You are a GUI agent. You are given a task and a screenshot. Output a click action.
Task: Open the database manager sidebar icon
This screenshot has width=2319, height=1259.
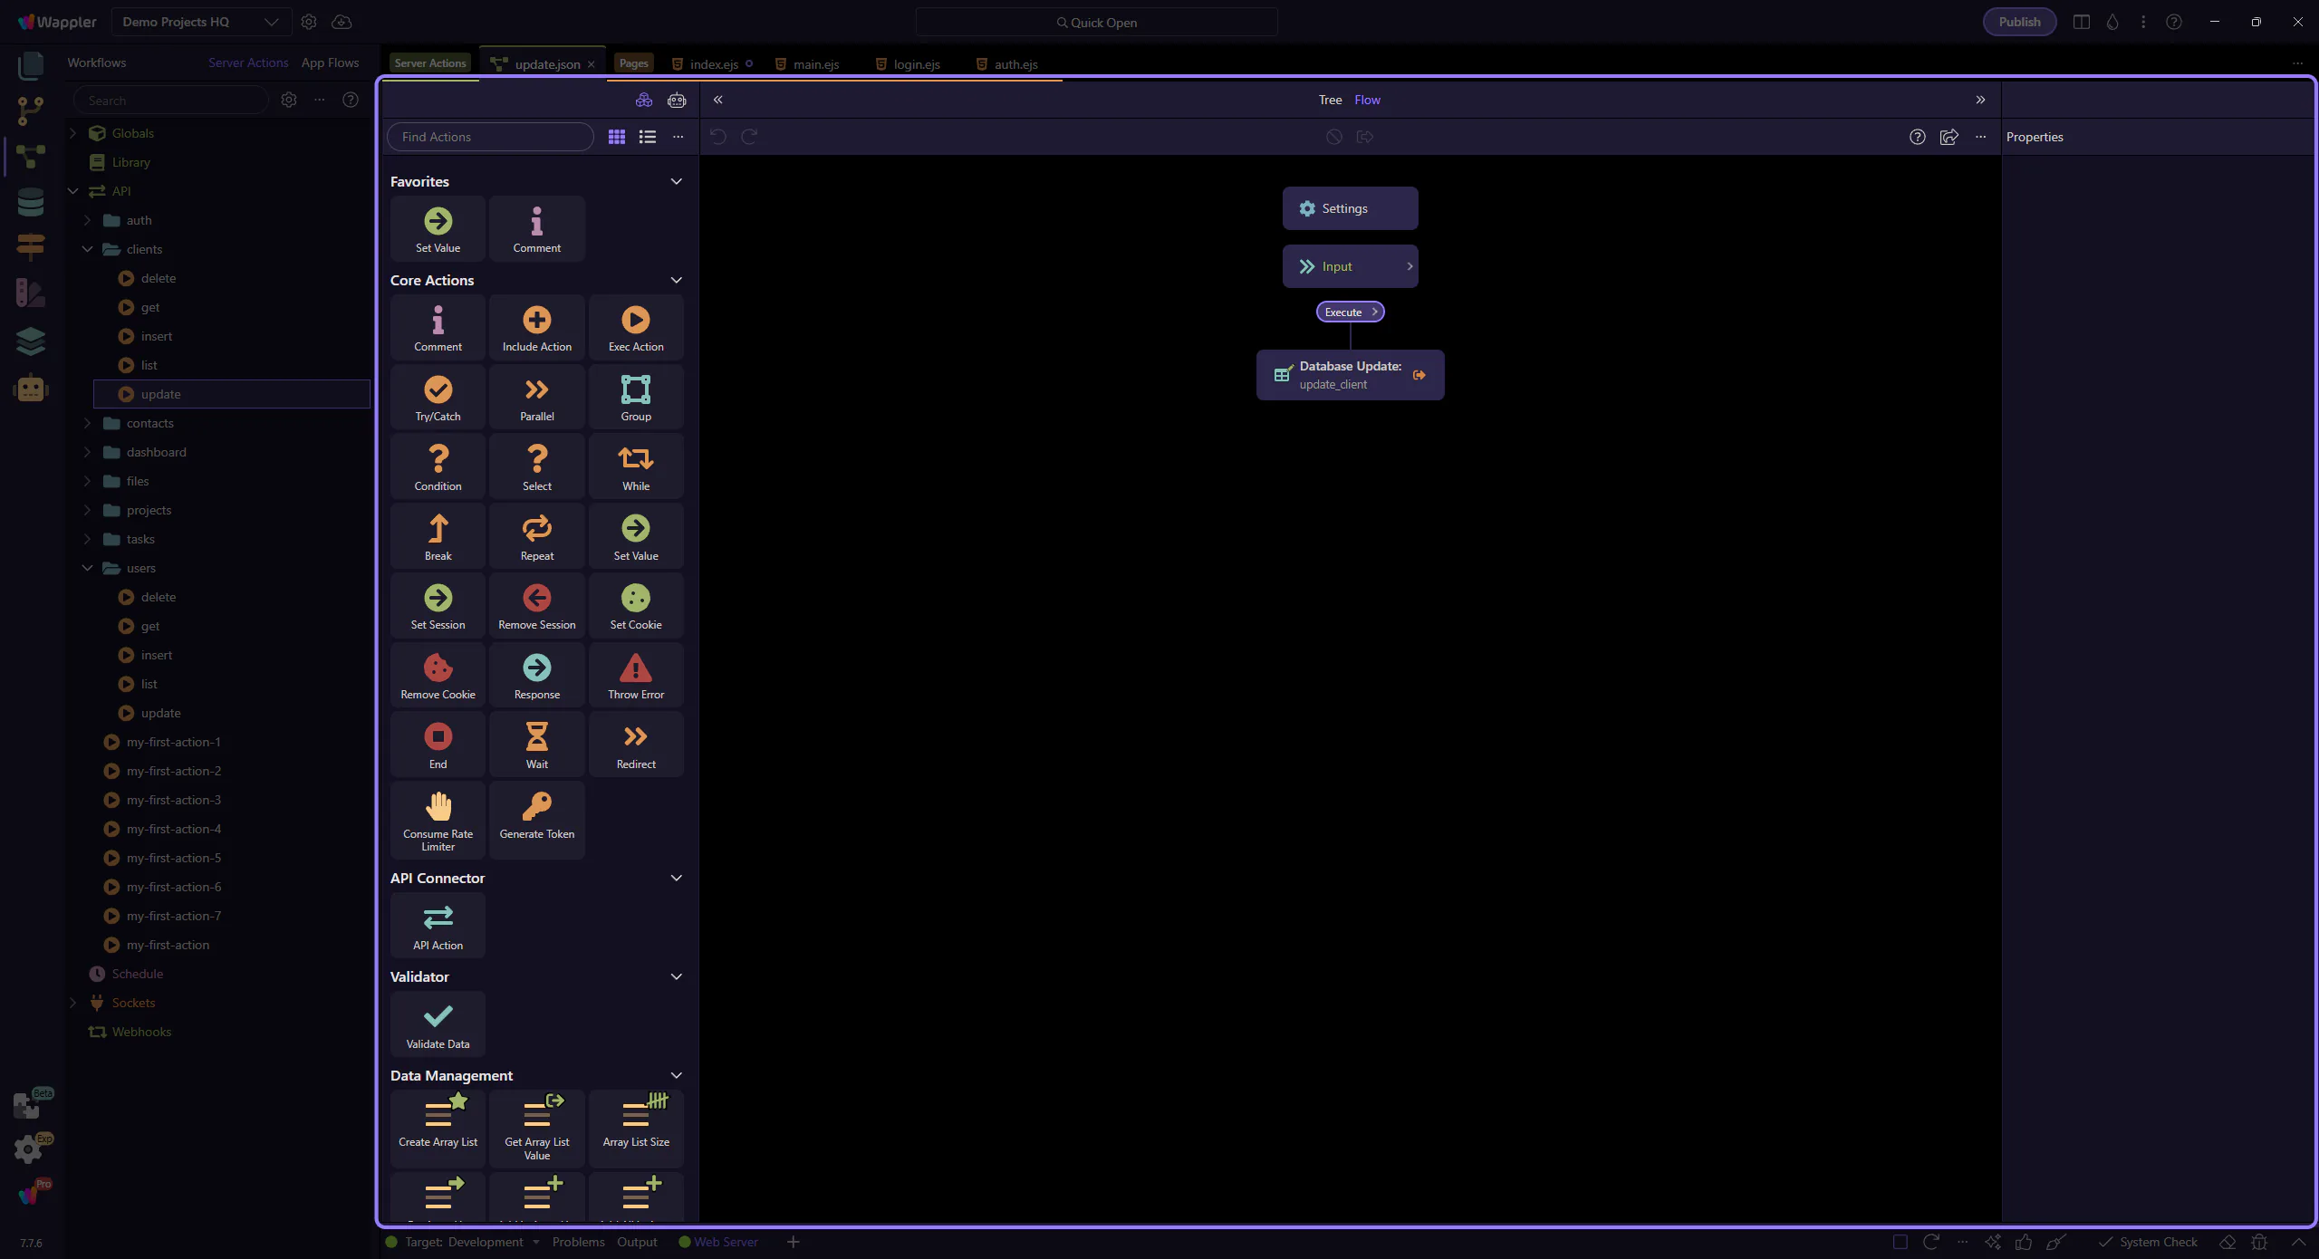(30, 201)
